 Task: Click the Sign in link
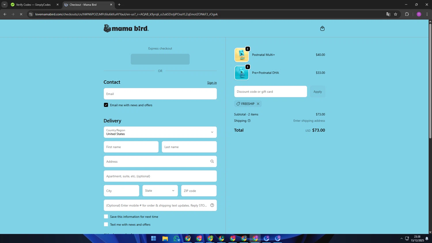pos(212,83)
